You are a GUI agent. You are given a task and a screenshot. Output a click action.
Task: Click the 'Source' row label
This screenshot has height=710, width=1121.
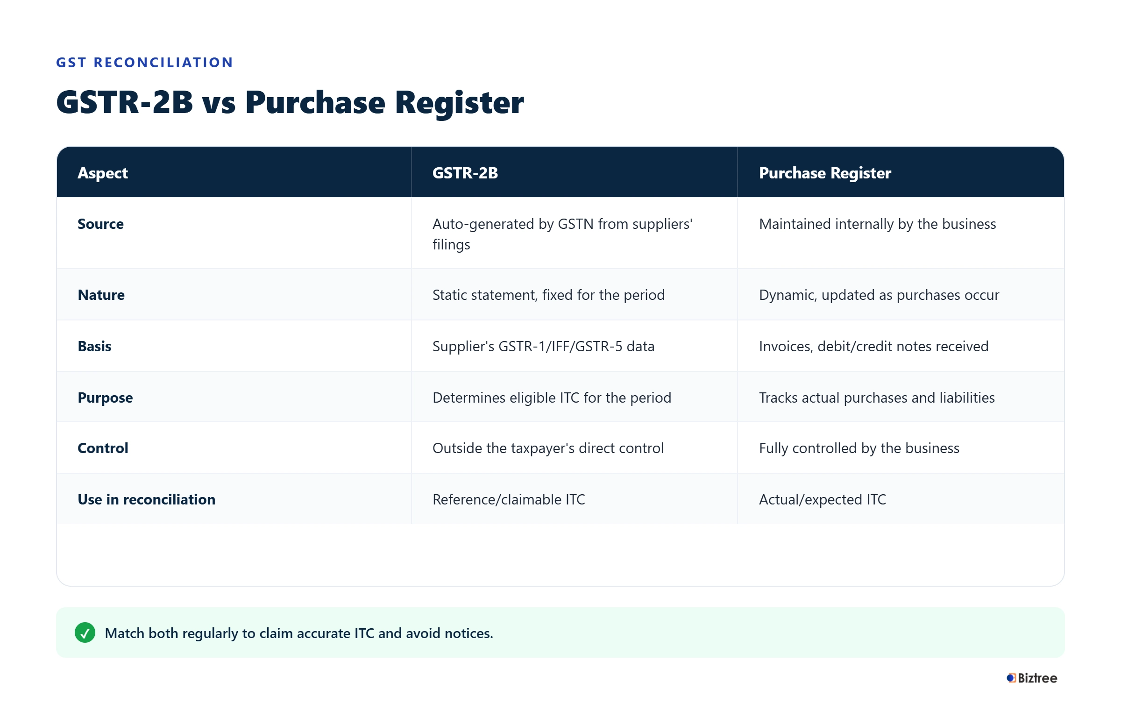pyautogui.click(x=100, y=224)
